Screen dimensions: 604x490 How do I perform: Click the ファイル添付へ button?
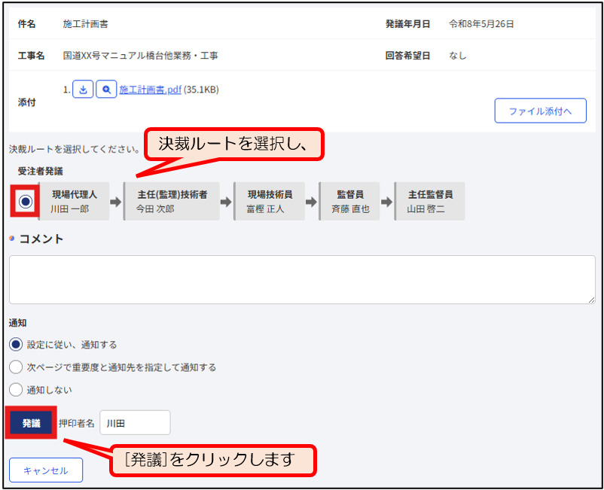[540, 111]
